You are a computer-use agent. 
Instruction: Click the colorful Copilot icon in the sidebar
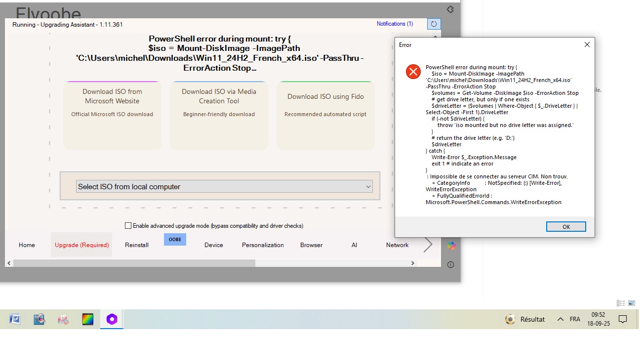click(451, 246)
